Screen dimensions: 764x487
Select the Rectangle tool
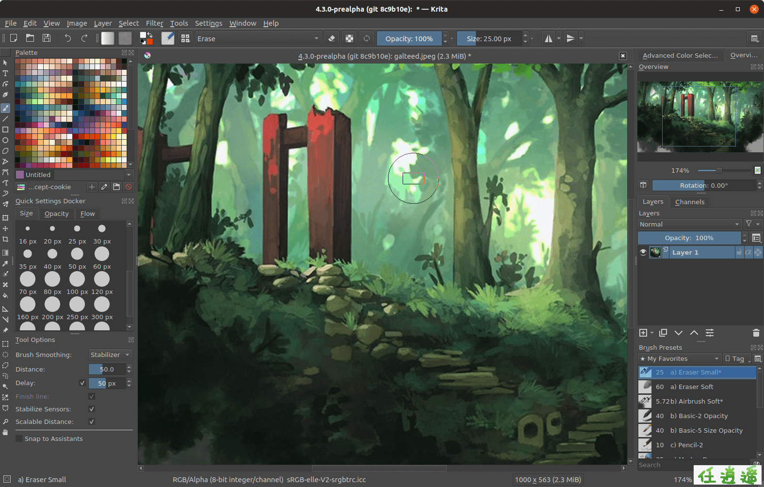5,130
